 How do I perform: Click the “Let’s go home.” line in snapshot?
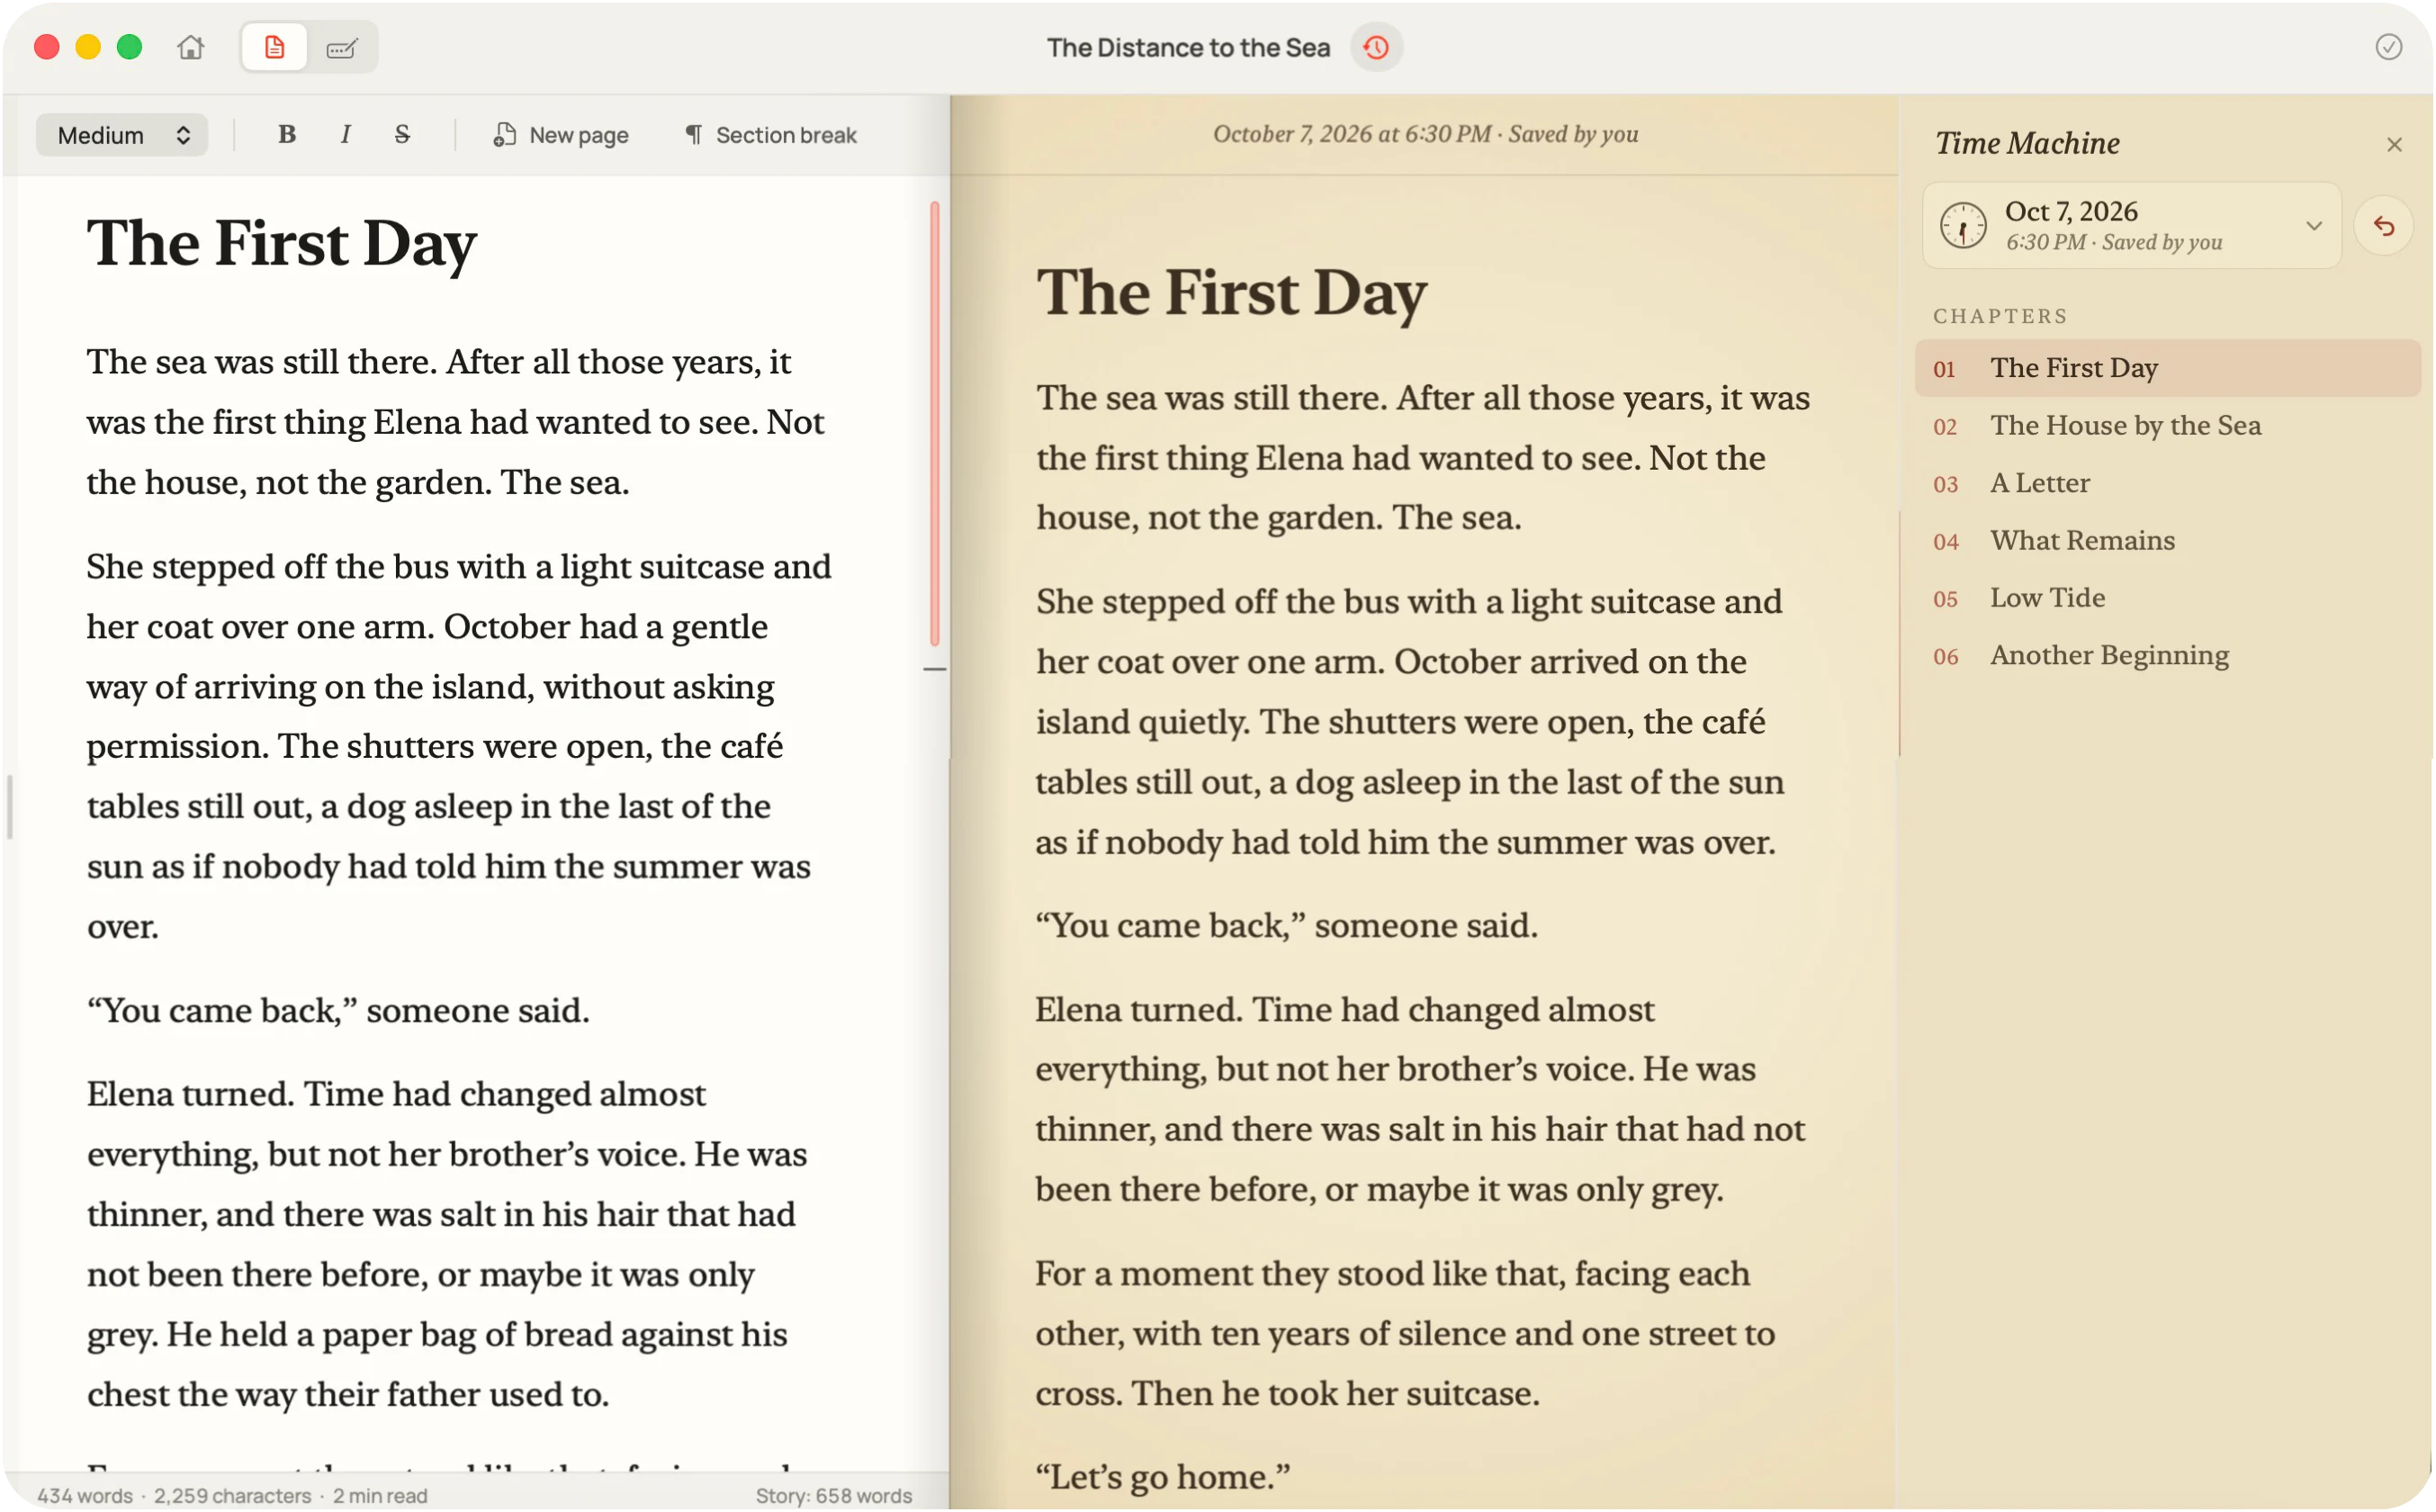click(1163, 1476)
